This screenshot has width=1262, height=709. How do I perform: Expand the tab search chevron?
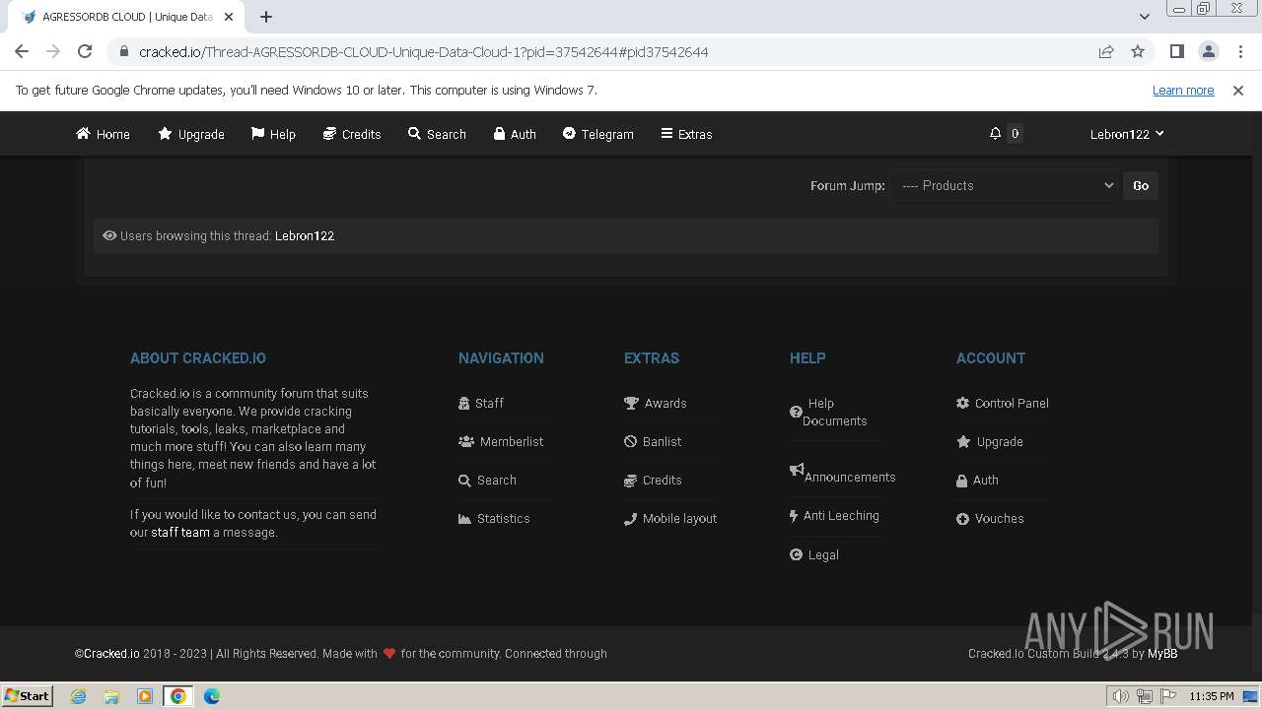click(x=1144, y=17)
